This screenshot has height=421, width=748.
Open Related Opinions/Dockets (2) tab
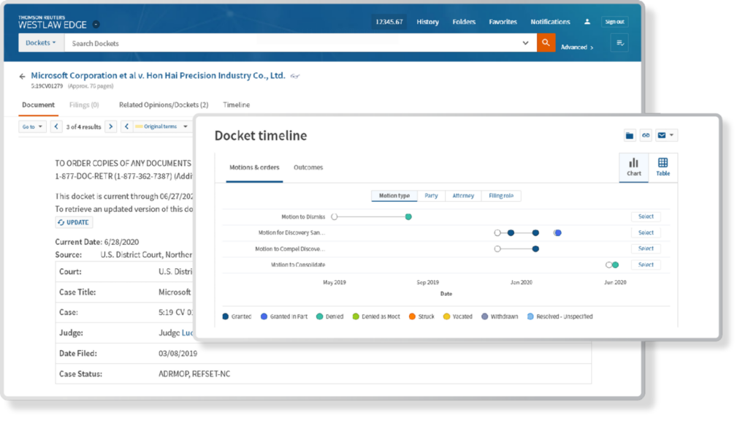[x=164, y=105]
